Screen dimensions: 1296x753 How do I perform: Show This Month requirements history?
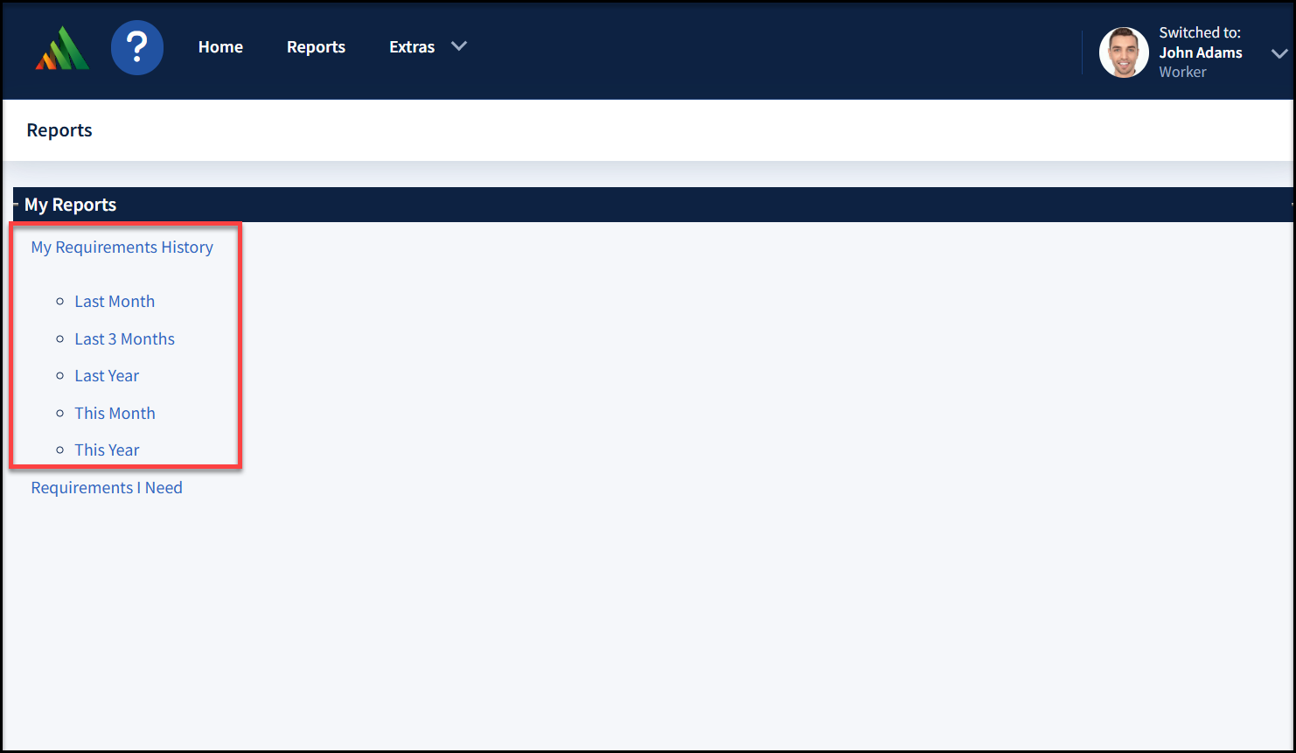click(115, 414)
